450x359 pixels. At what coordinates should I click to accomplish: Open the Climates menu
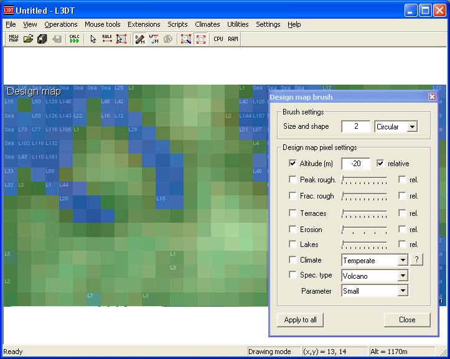[x=207, y=24]
